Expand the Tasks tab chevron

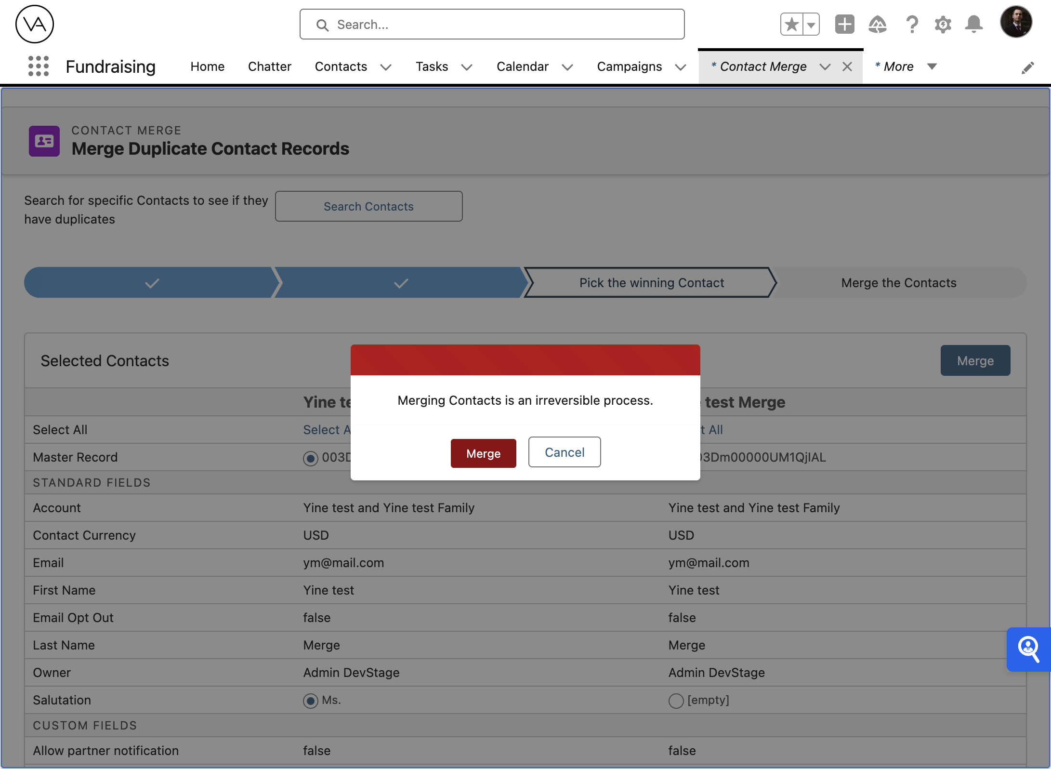tap(467, 67)
